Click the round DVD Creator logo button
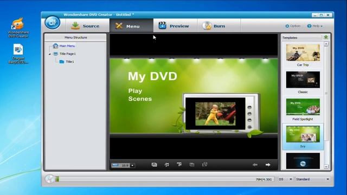Image resolution: width=347 pixels, height=195 pixels. (x=53, y=23)
